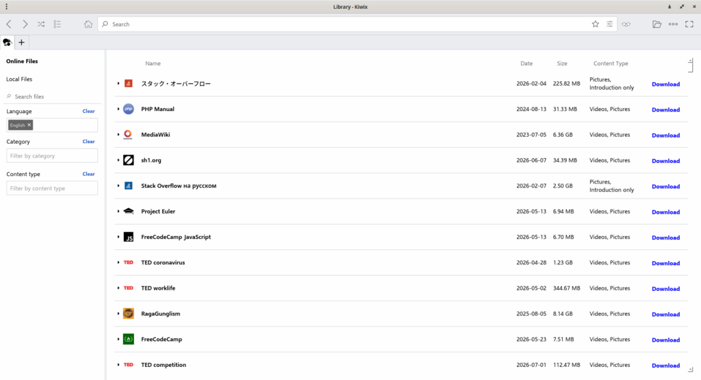Expand the Stack Overflow на русском row

pos(118,186)
